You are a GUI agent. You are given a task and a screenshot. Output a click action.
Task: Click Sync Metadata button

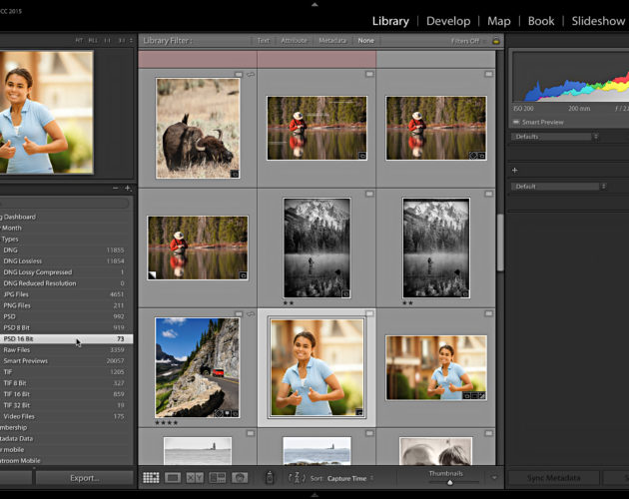click(x=553, y=478)
